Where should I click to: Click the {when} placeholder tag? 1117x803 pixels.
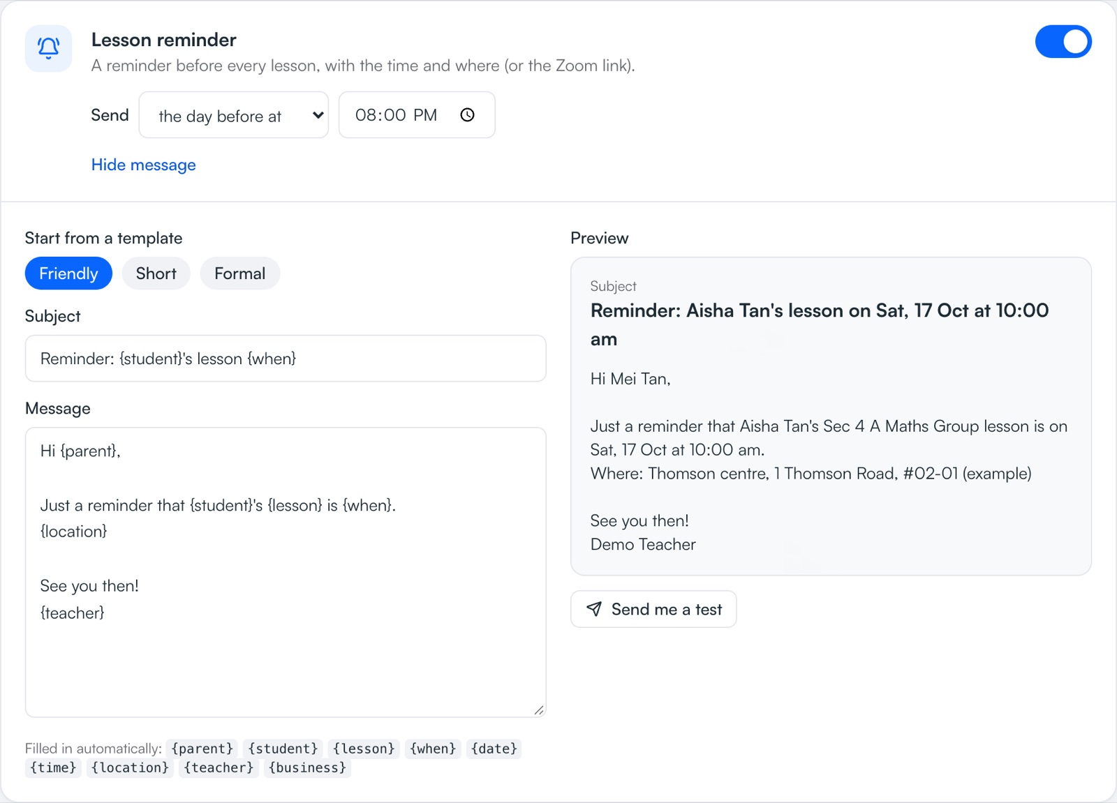(x=433, y=749)
